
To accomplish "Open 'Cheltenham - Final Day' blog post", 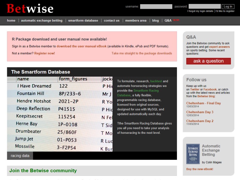I will pyautogui.click(x=203, y=103).
